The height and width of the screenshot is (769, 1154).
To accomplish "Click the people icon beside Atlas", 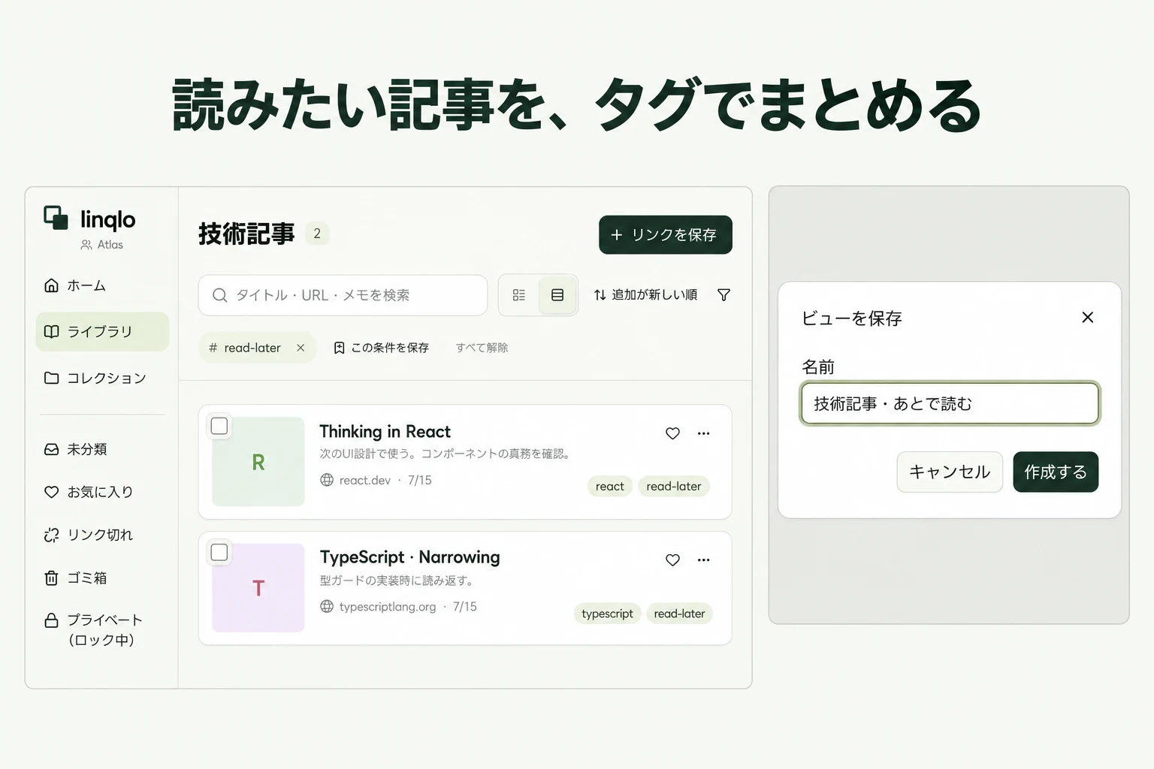I will point(86,245).
